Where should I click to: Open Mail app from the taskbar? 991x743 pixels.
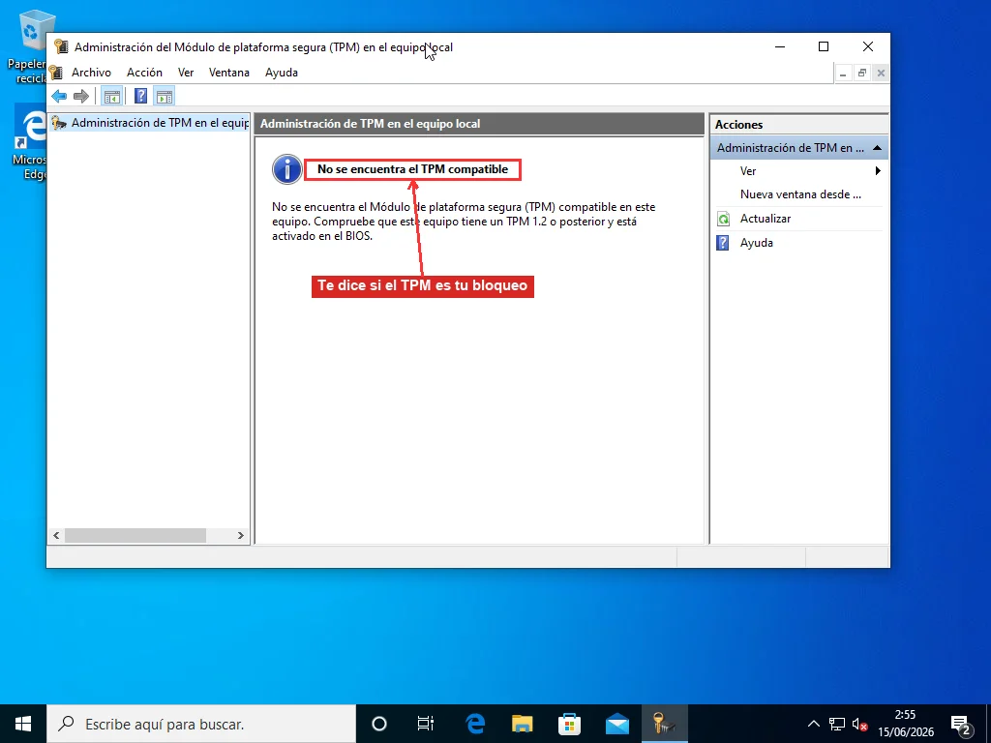616,724
